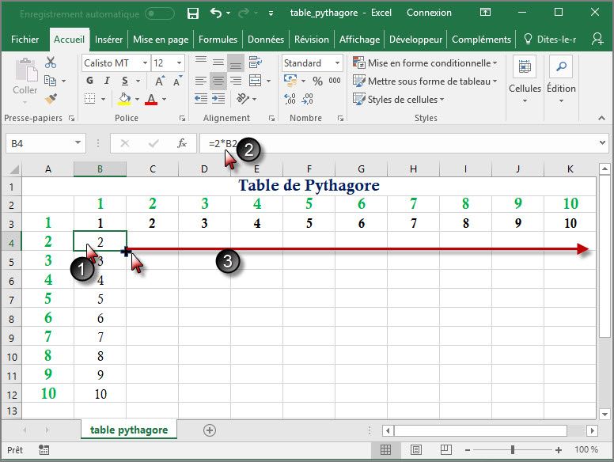Add a new sheet with plus button
Screen dimensions: 614x462
[x=210, y=430]
